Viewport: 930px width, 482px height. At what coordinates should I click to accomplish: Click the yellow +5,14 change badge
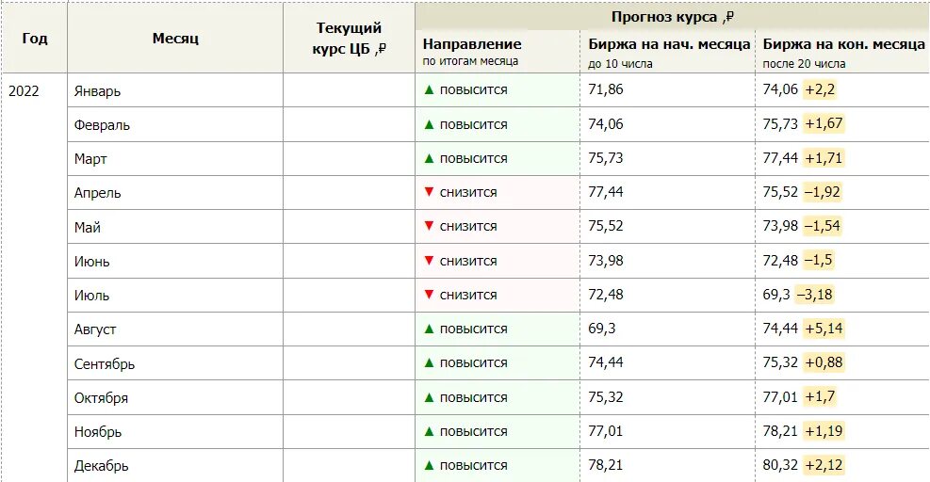(825, 329)
